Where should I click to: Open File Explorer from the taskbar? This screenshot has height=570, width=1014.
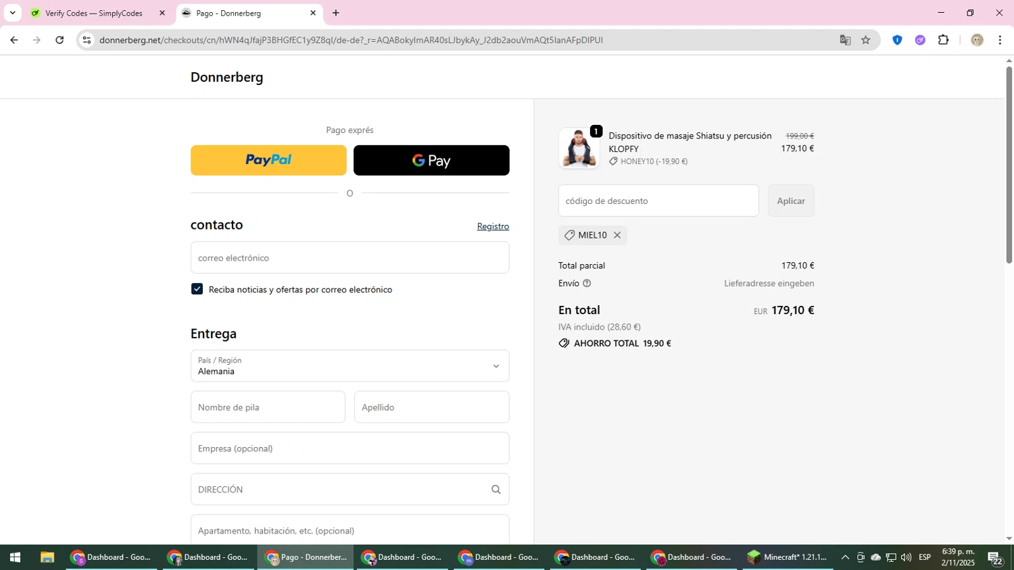pyautogui.click(x=47, y=557)
